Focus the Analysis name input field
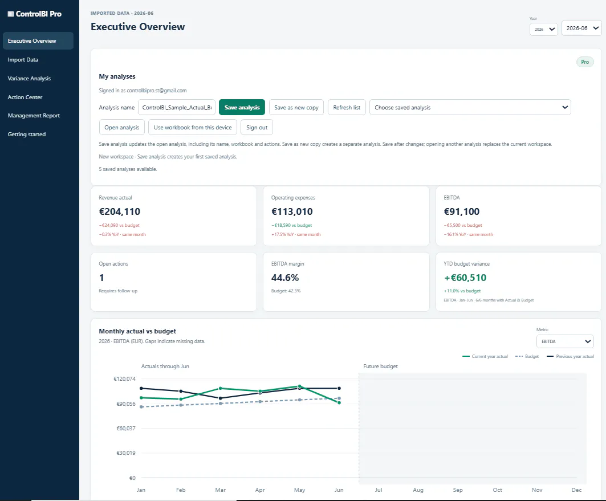The width and height of the screenshot is (606, 501). click(177, 107)
